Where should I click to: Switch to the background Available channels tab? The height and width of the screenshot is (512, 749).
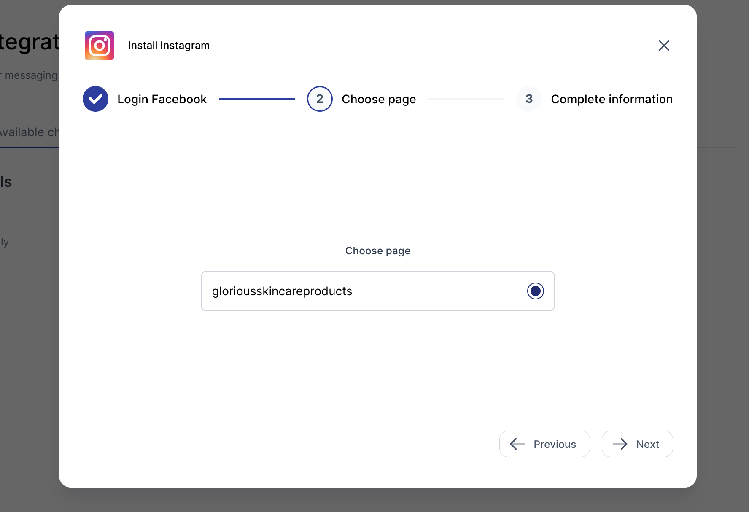(29, 132)
